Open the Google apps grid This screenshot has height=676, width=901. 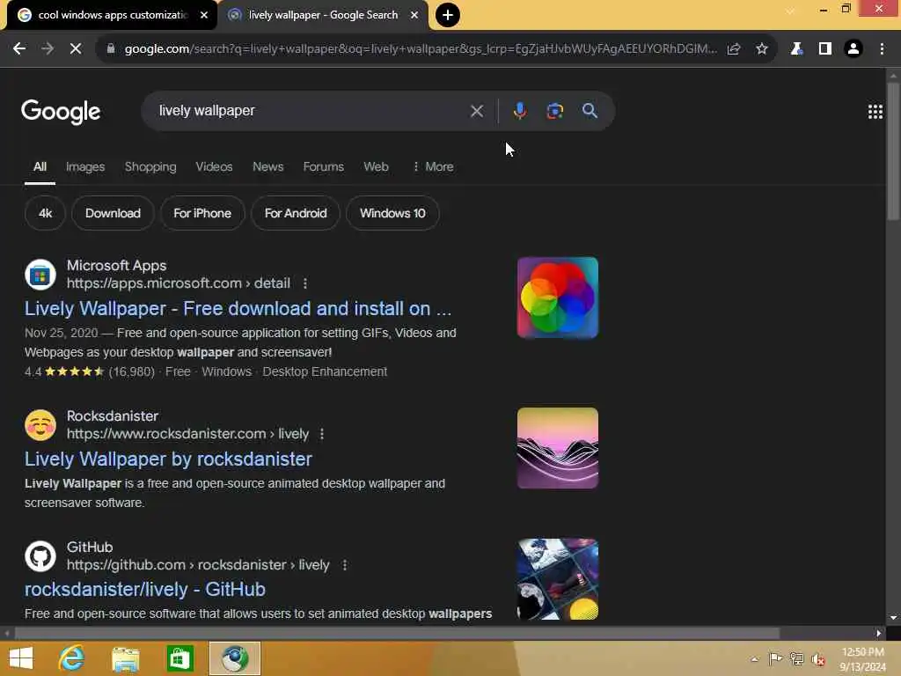pos(875,112)
